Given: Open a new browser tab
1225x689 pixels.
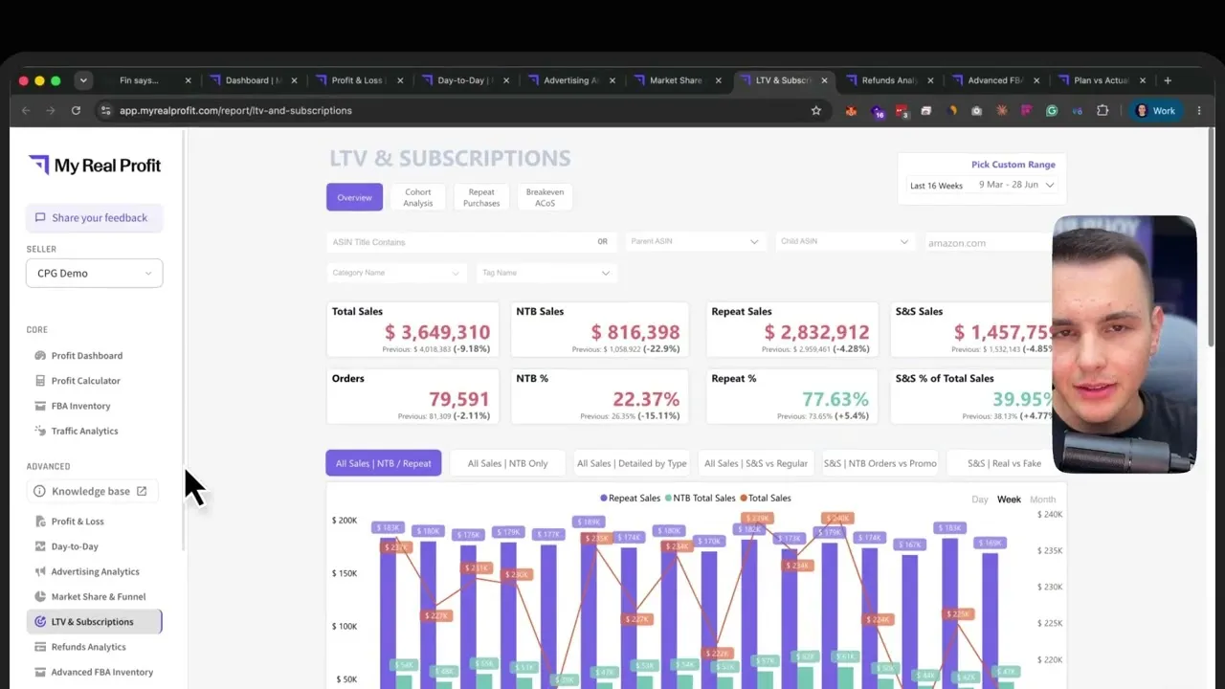Looking at the screenshot, I should point(1167,80).
